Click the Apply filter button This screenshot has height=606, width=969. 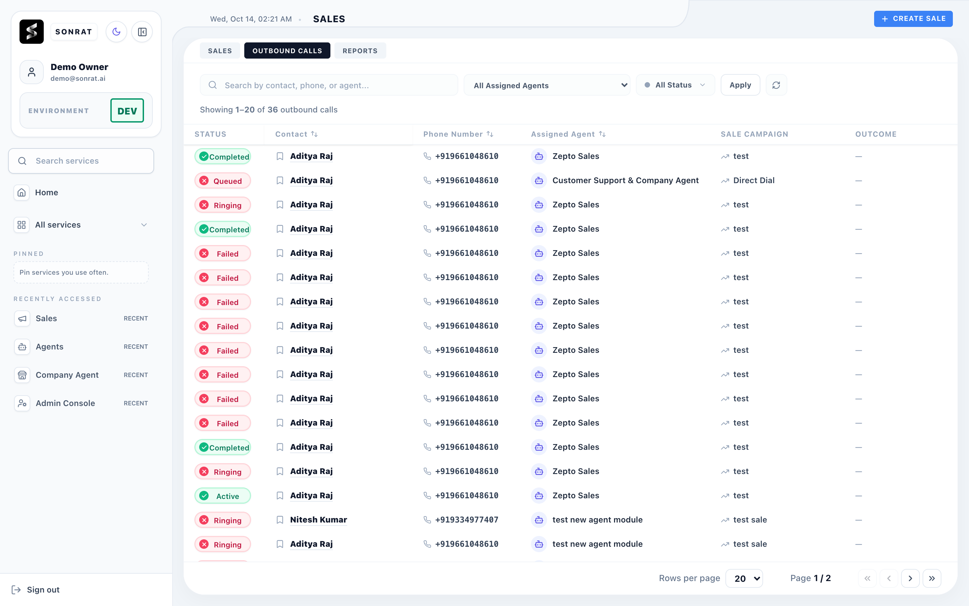[740, 85]
